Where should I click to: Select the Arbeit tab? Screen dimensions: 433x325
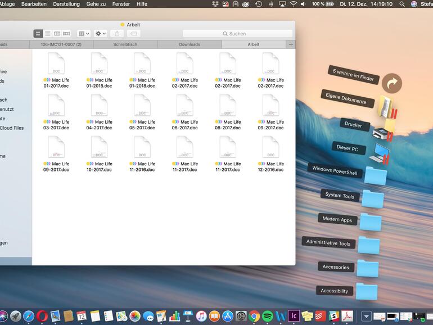click(x=254, y=44)
